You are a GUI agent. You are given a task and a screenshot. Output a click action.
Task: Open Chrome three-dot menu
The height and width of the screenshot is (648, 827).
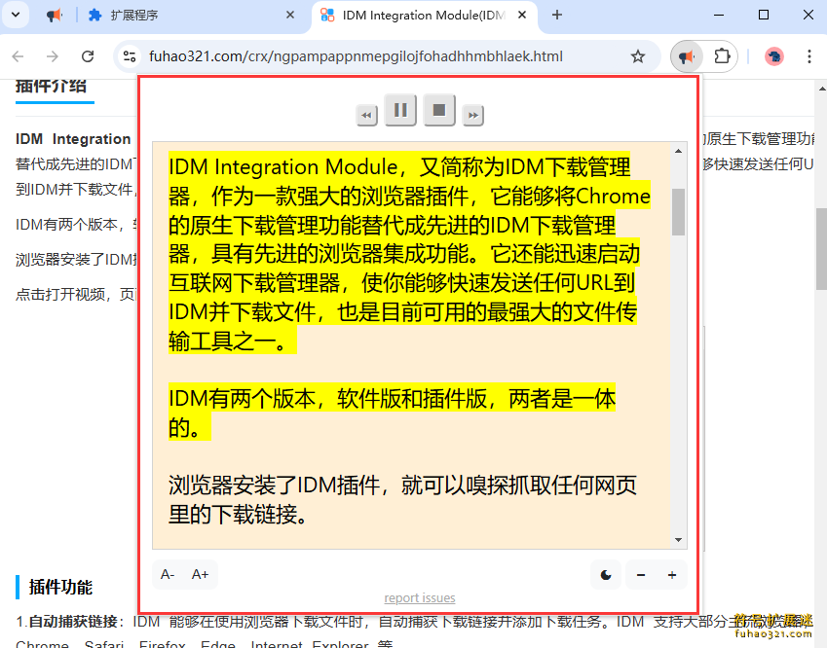coord(809,56)
